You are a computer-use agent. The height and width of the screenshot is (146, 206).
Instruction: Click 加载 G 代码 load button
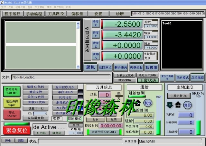coord(35,102)
